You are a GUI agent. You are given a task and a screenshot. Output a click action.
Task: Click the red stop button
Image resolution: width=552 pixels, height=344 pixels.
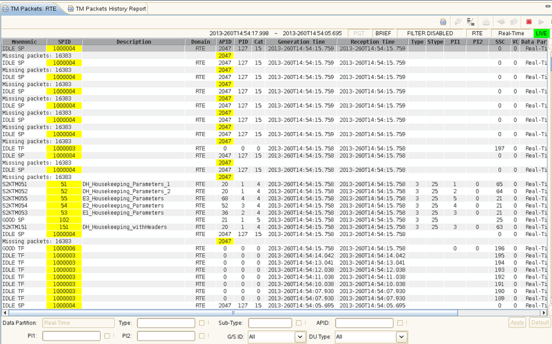tap(529, 22)
